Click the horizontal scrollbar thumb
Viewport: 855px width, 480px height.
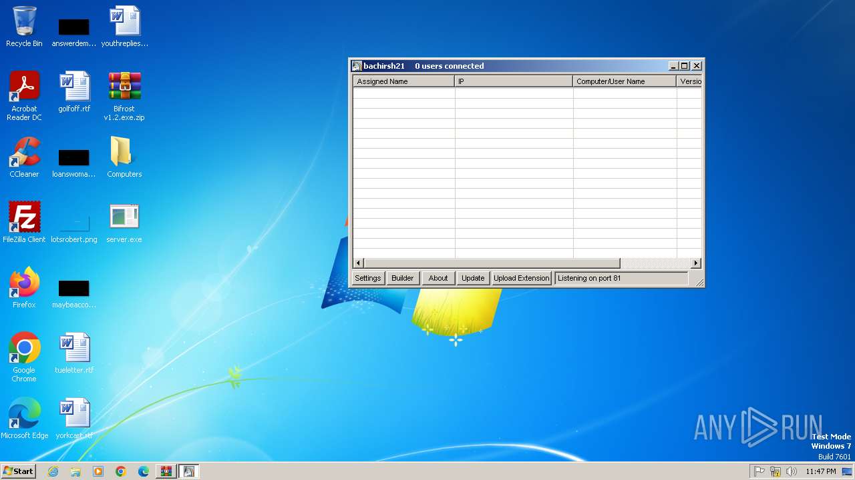pos(492,263)
